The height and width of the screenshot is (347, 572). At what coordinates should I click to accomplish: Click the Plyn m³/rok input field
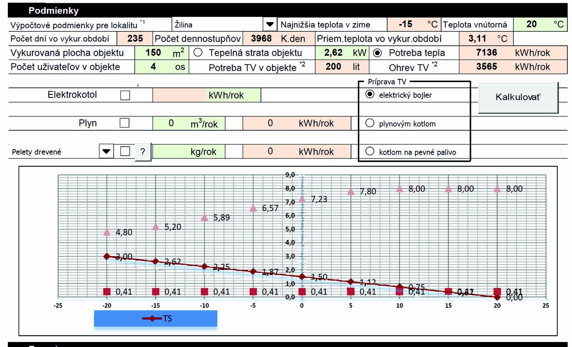click(x=172, y=123)
